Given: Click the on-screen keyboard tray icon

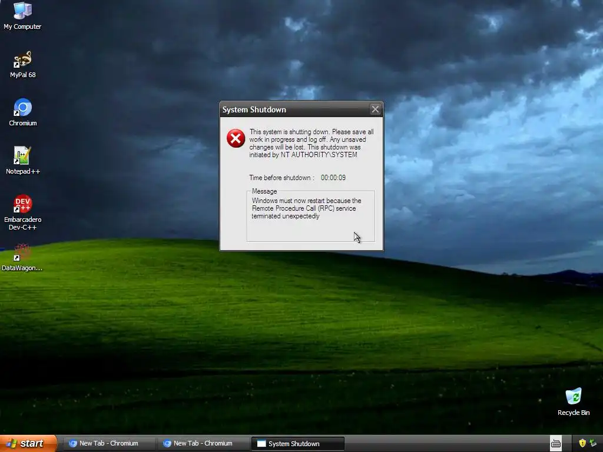Looking at the screenshot, I should pyautogui.click(x=556, y=444).
